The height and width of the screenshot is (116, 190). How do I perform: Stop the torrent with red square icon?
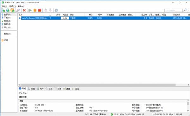(x=40, y=10)
